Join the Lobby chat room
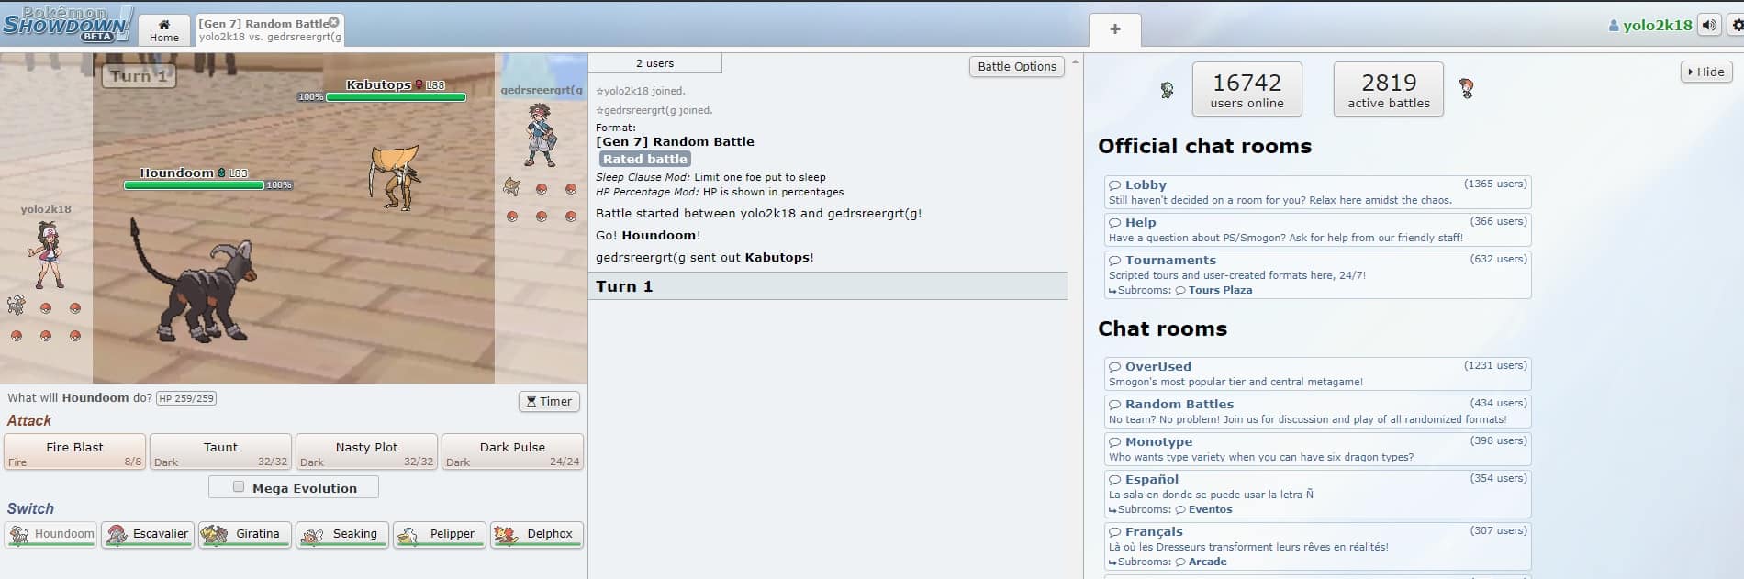The width and height of the screenshot is (1744, 579). pos(1318,192)
